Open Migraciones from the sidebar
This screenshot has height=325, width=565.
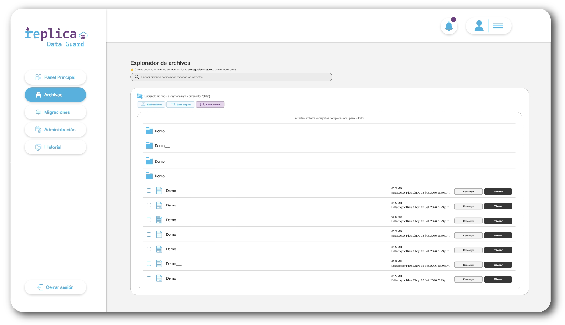pos(55,112)
